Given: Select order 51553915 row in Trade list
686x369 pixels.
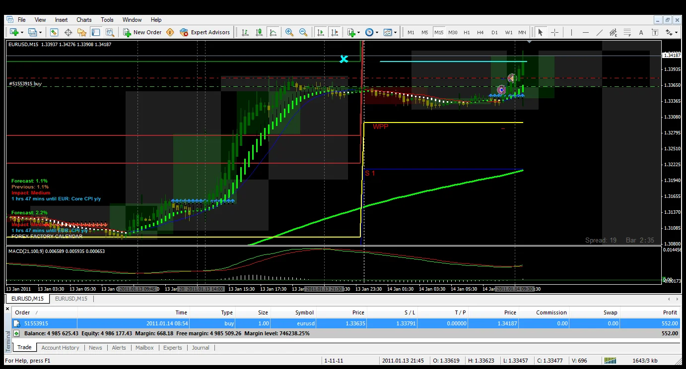Looking at the screenshot, I should 199,323.
